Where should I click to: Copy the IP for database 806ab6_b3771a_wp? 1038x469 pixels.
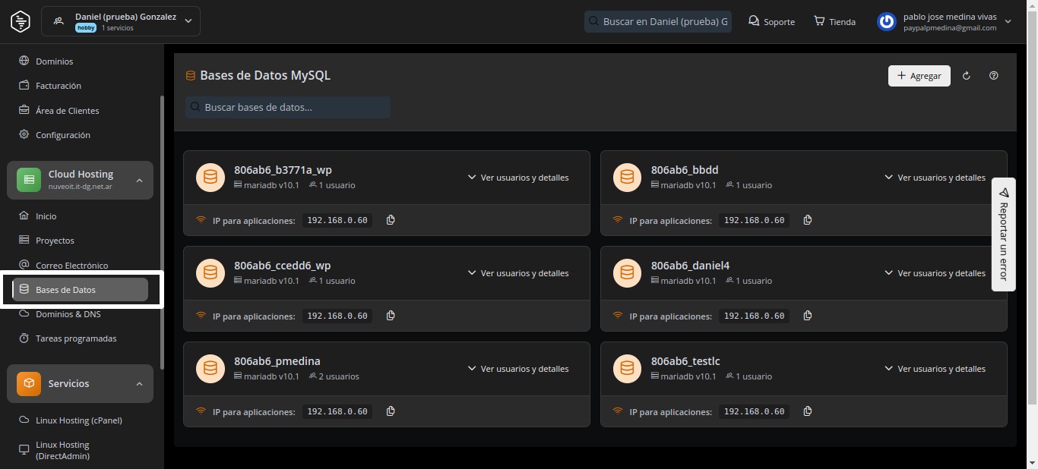pos(391,220)
